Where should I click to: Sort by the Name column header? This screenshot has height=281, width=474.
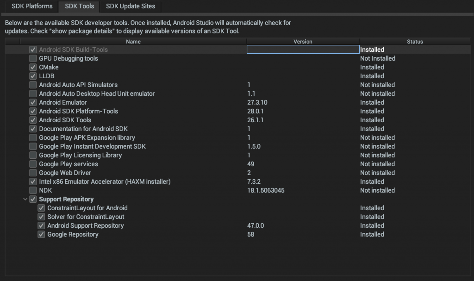[x=133, y=42]
